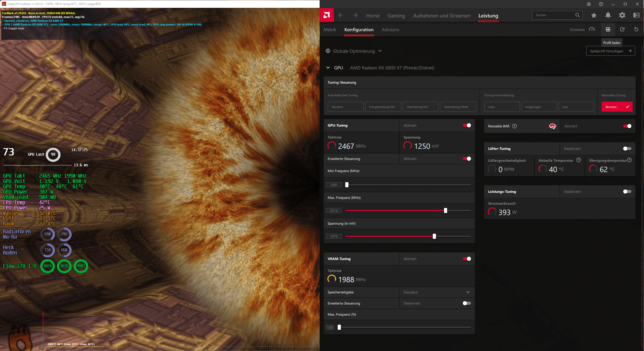The height and width of the screenshot is (351, 644).
Task: Toggle VRAM-Tuning switch
Action: 467,259
